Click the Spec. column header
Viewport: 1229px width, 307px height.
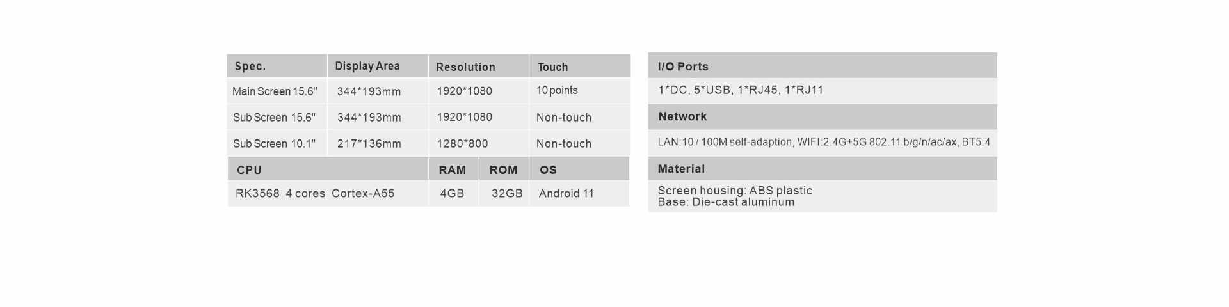[277, 66]
